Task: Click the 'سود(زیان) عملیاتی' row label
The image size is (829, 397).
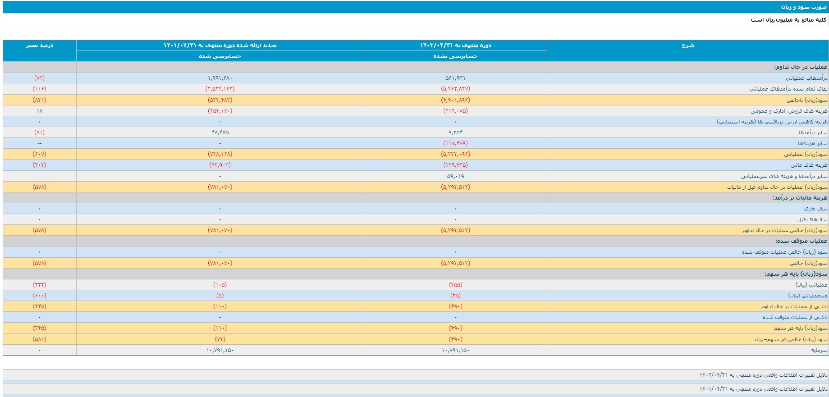Action: click(806, 154)
